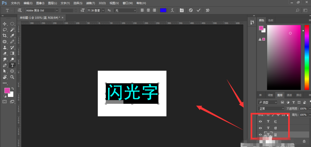Open the 图像(I) menu
The image size is (311, 147).
click(x=40, y=3)
